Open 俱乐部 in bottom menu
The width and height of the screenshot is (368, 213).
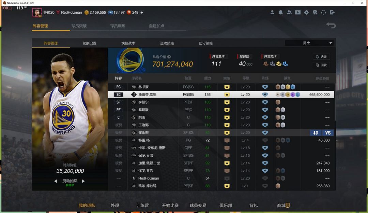click(x=226, y=205)
